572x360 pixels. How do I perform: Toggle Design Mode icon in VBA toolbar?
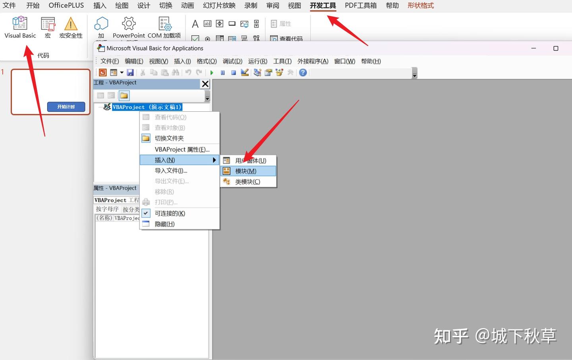245,72
